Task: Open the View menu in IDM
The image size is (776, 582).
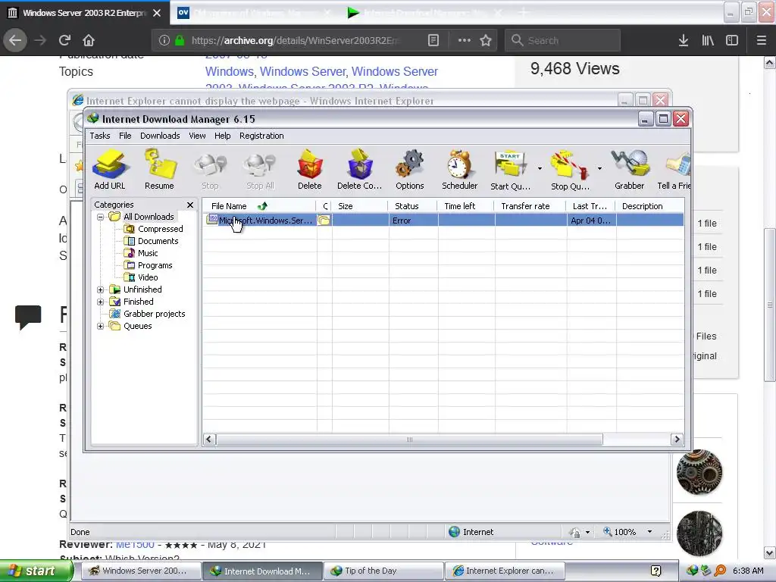Action: pos(197,136)
